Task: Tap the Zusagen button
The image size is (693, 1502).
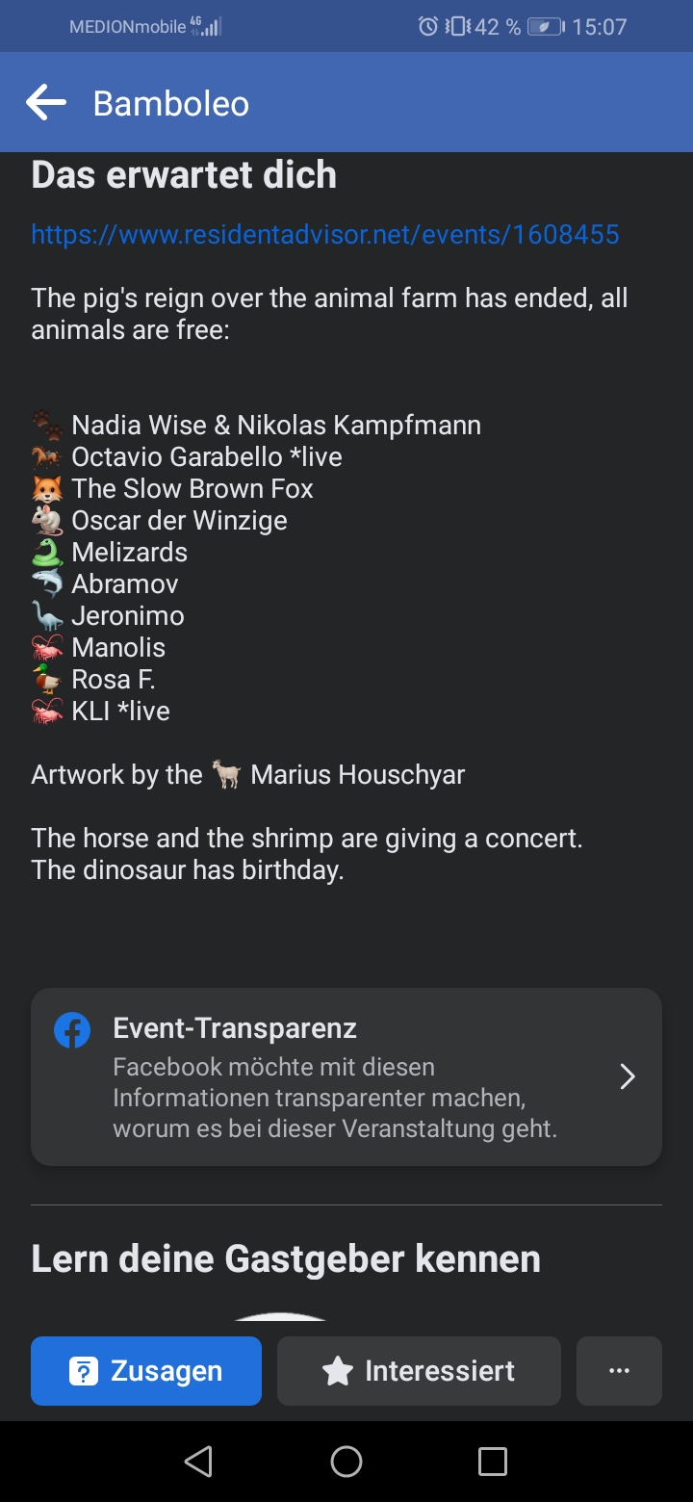Action: point(146,1371)
